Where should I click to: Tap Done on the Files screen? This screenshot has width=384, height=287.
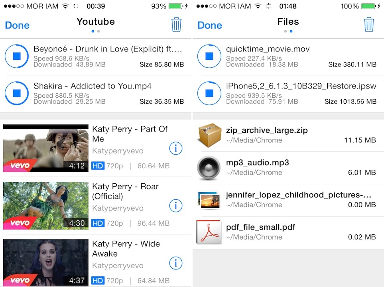click(x=210, y=25)
